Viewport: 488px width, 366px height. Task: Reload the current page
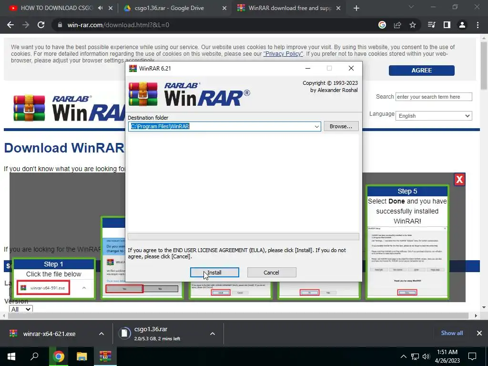[x=41, y=25]
